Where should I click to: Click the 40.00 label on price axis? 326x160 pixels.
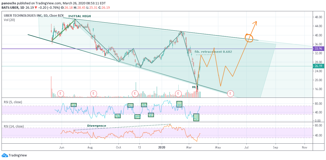(318, 35)
